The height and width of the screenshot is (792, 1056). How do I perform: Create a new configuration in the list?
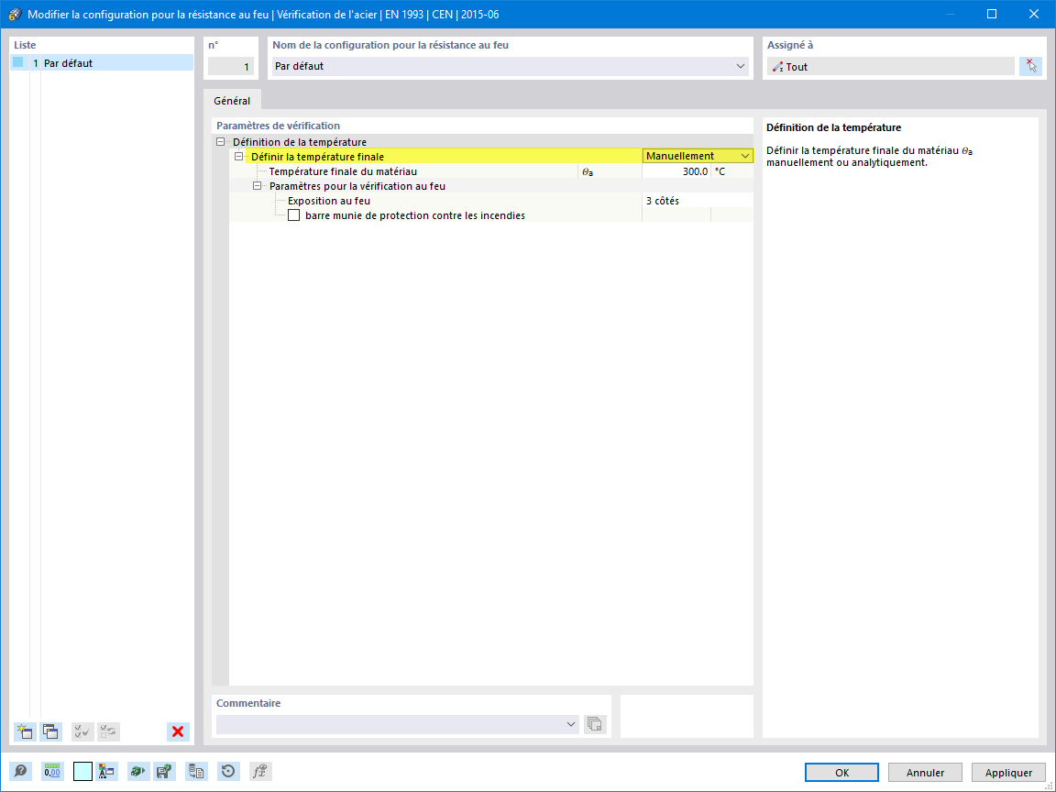click(25, 731)
